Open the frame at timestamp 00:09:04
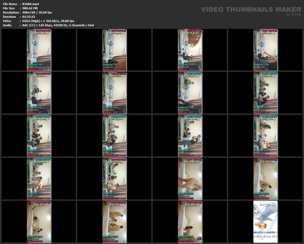 tap(114, 50)
